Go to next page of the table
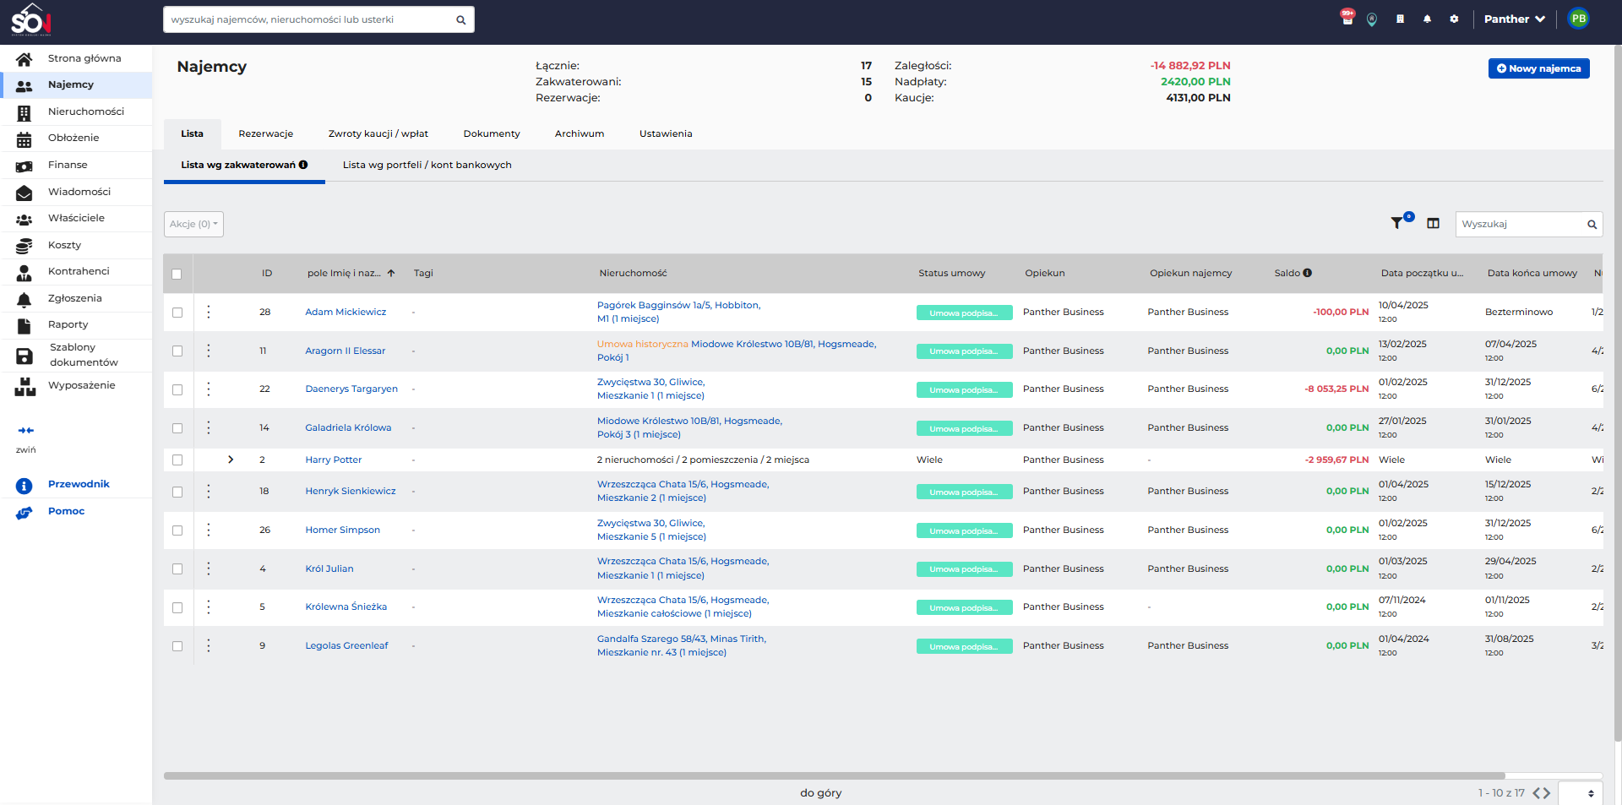Screen dimensions: 1622x805 [1547, 793]
